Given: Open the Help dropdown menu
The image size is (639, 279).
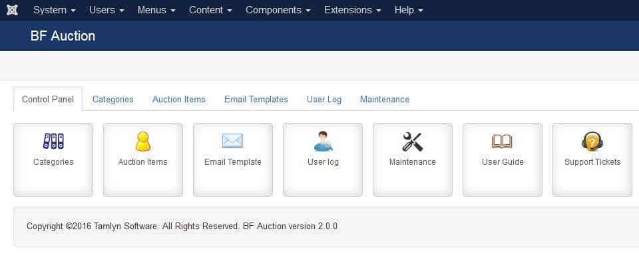Looking at the screenshot, I should pyautogui.click(x=409, y=10).
